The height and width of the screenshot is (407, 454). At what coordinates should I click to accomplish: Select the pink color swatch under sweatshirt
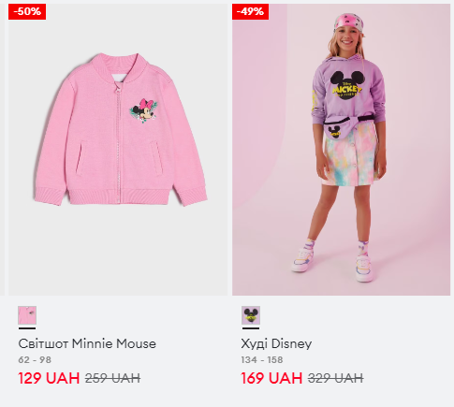(27, 315)
